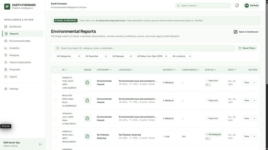Open more options for report 8edbb1c3
The height and width of the screenshot is (150, 268).
click(254, 82)
